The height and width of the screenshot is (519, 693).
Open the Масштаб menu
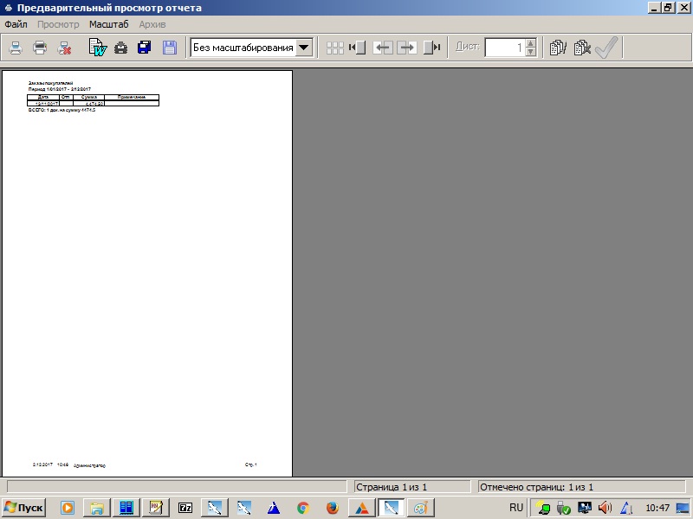108,24
